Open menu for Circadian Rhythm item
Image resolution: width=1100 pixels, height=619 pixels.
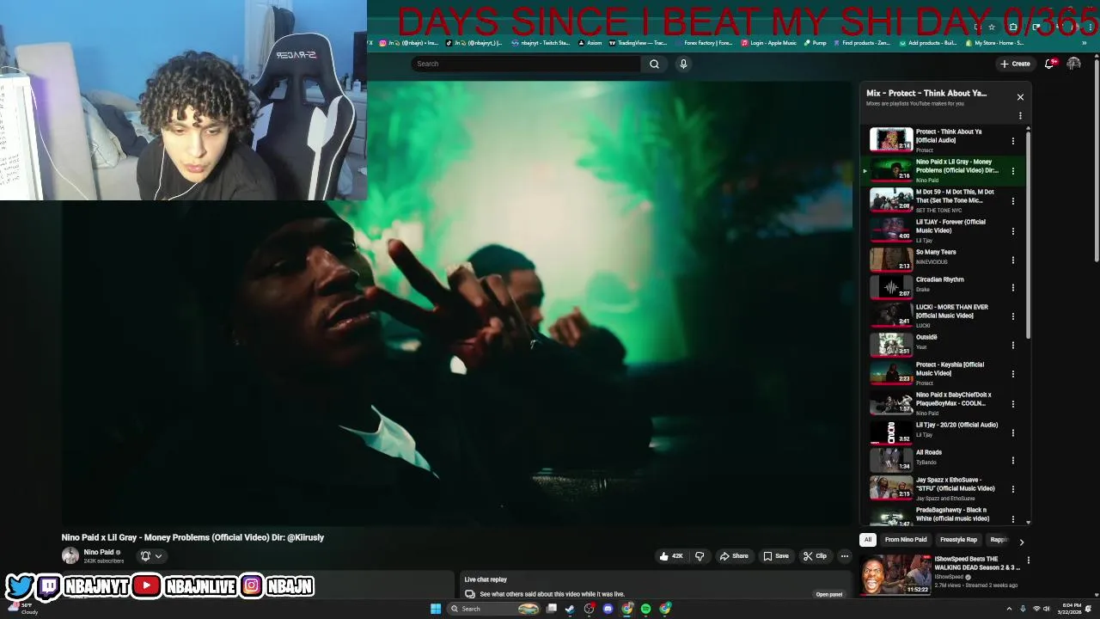coord(1012,287)
